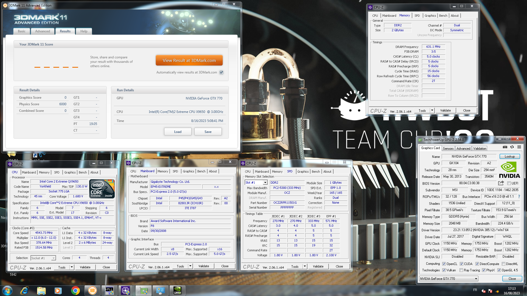Click the muted speaker tray icon
The image size is (527, 296).
pyautogui.click(x=484, y=291)
